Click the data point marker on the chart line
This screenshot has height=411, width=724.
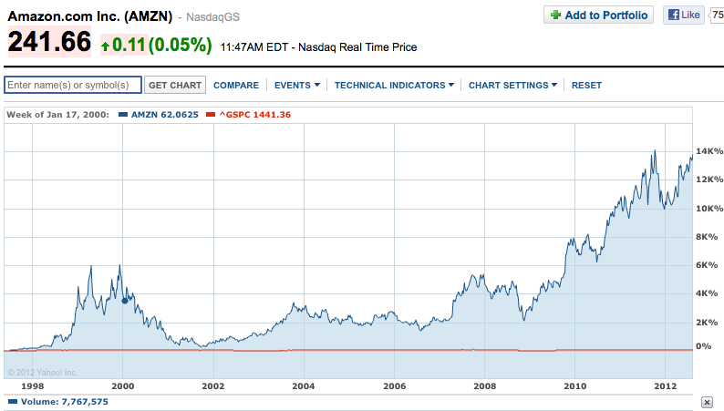click(125, 301)
